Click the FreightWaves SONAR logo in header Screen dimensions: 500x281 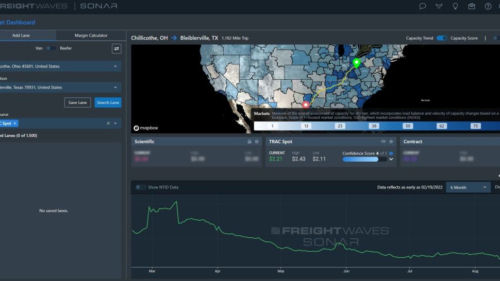coord(59,6)
